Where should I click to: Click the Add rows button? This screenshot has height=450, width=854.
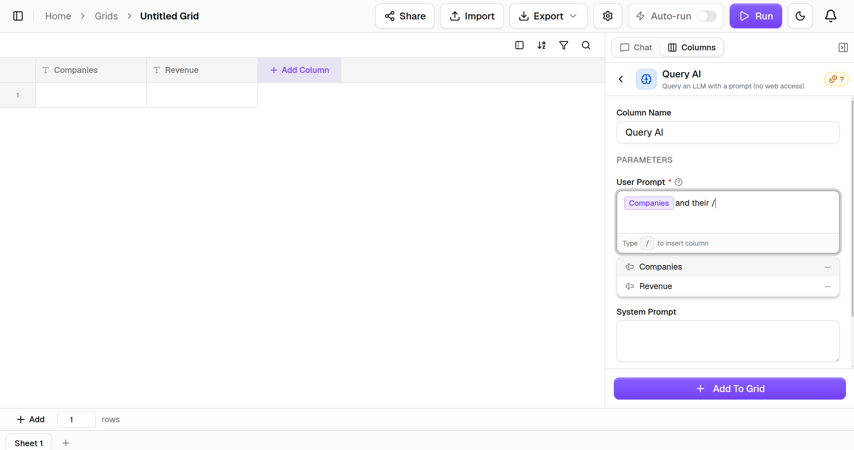pyautogui.click(x=31, y=419)
